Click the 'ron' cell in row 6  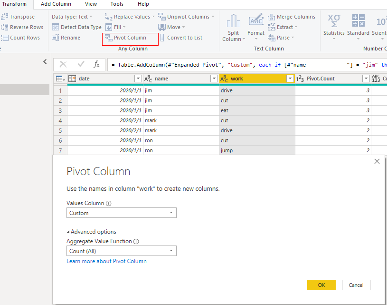click(181, 140)
